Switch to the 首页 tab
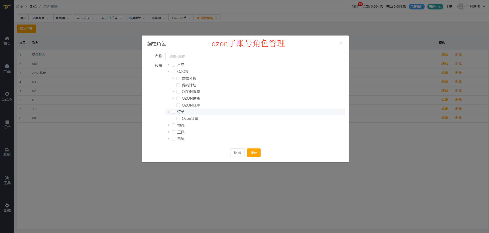Screen dimensions: 489x233 (23, 18)
